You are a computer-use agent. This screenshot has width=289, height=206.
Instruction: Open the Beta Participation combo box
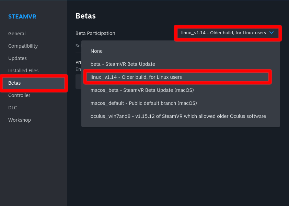tap(227, 33)
